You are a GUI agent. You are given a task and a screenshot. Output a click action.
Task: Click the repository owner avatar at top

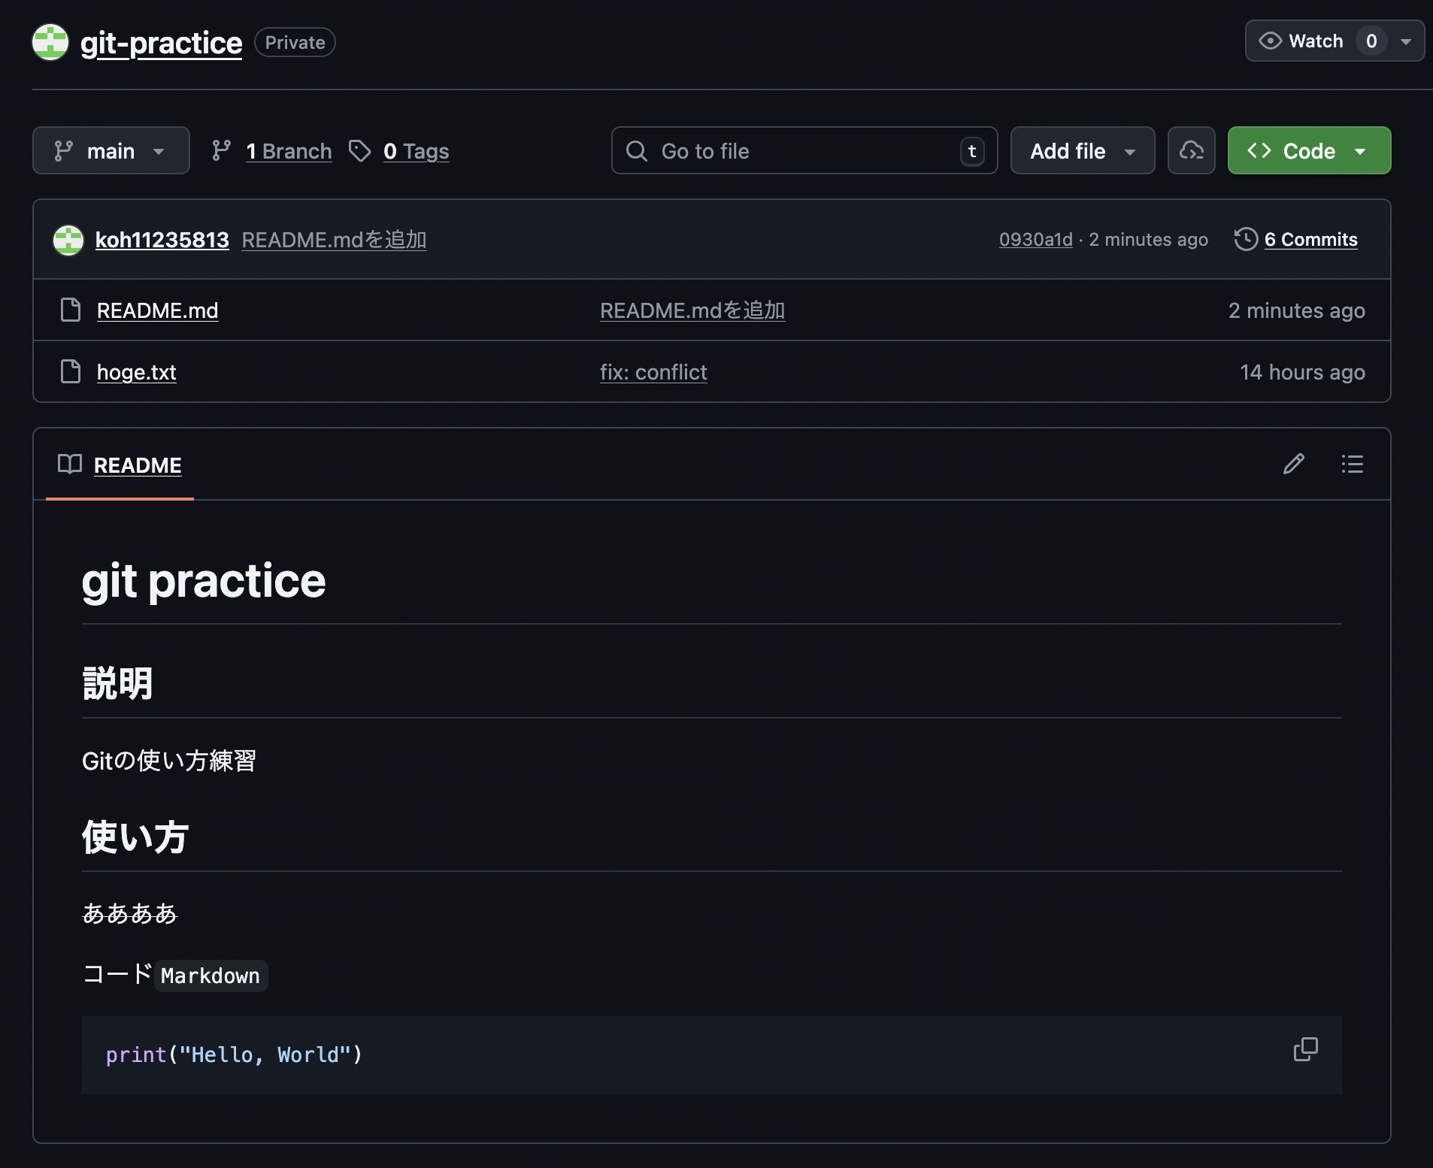(50, 42)
